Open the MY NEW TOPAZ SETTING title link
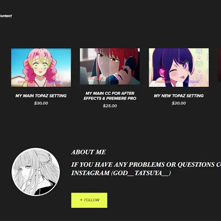The height and width of the screenshot is (221, 221). tap(179, 96)
